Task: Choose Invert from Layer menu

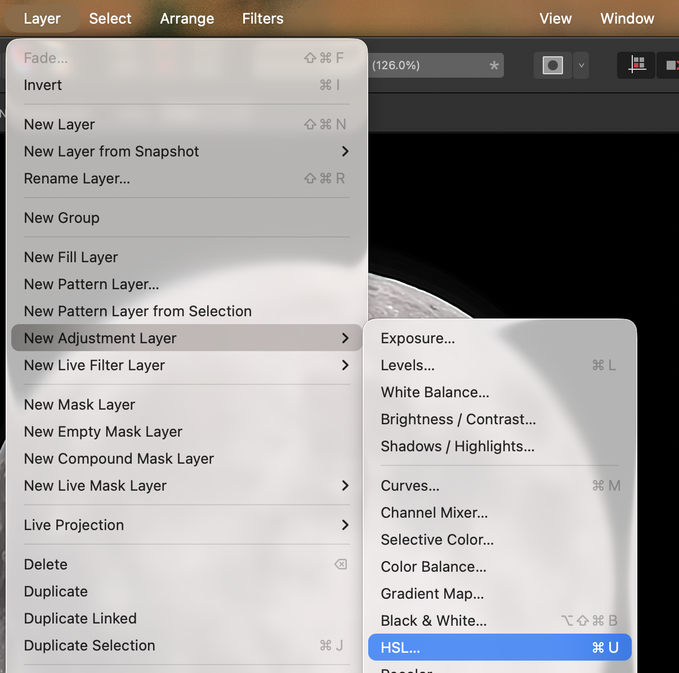Action: click(186, 85)
